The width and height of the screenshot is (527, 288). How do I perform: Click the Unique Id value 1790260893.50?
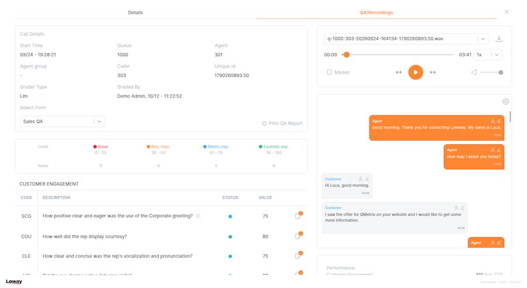[x=231, y=75]
